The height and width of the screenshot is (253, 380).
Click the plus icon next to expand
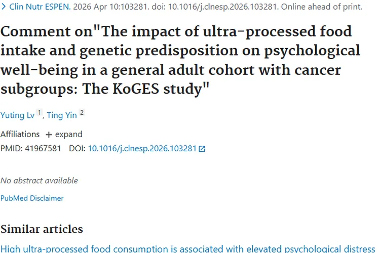tap(49, 135)
